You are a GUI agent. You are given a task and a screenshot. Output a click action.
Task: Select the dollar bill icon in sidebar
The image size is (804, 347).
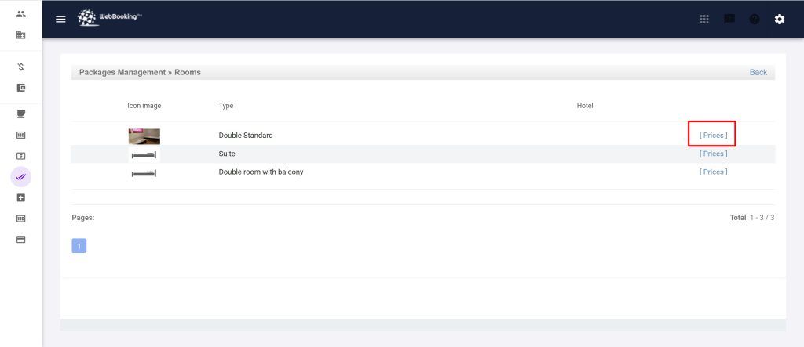[x=21, y=156]
